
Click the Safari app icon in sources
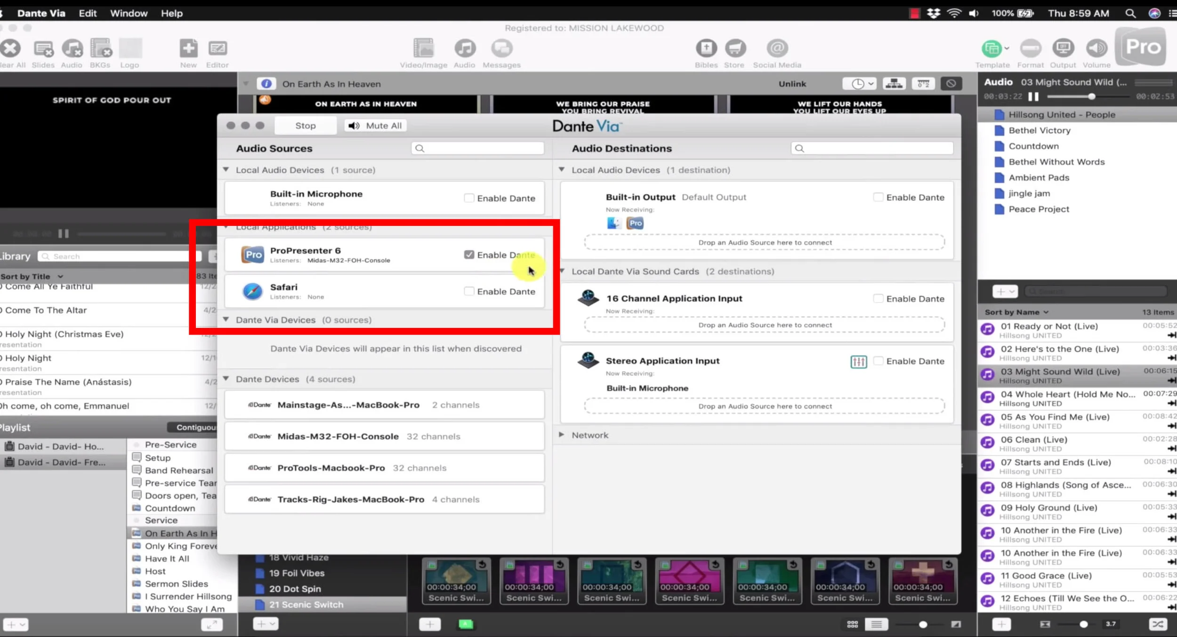click(252, 292)
